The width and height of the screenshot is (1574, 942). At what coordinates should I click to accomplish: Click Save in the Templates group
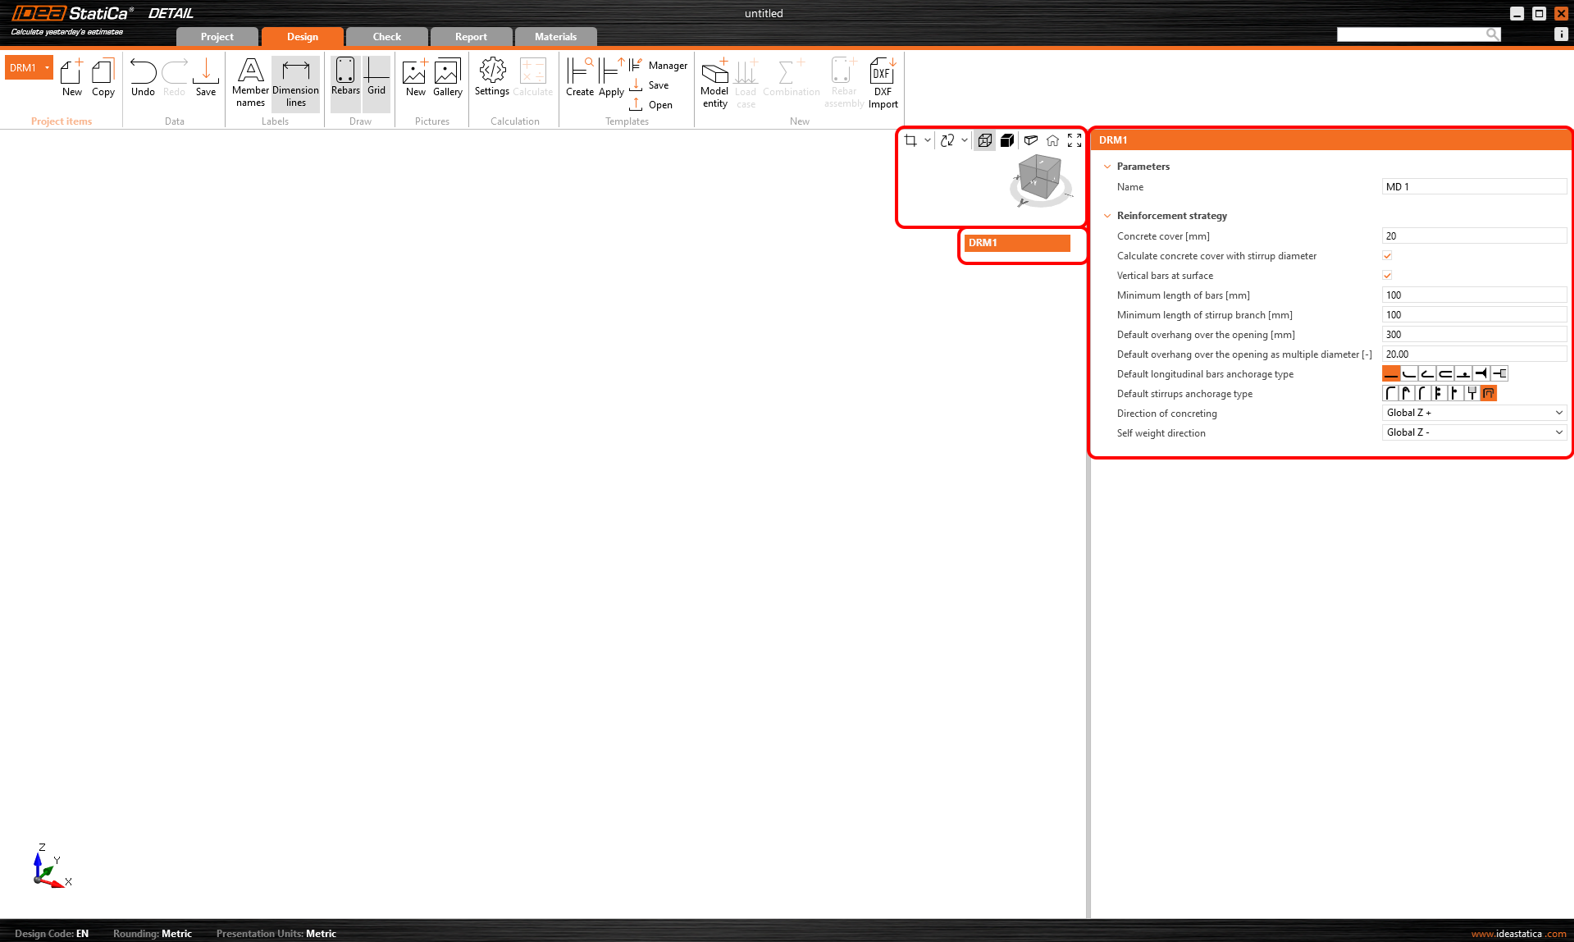point(650,85)
